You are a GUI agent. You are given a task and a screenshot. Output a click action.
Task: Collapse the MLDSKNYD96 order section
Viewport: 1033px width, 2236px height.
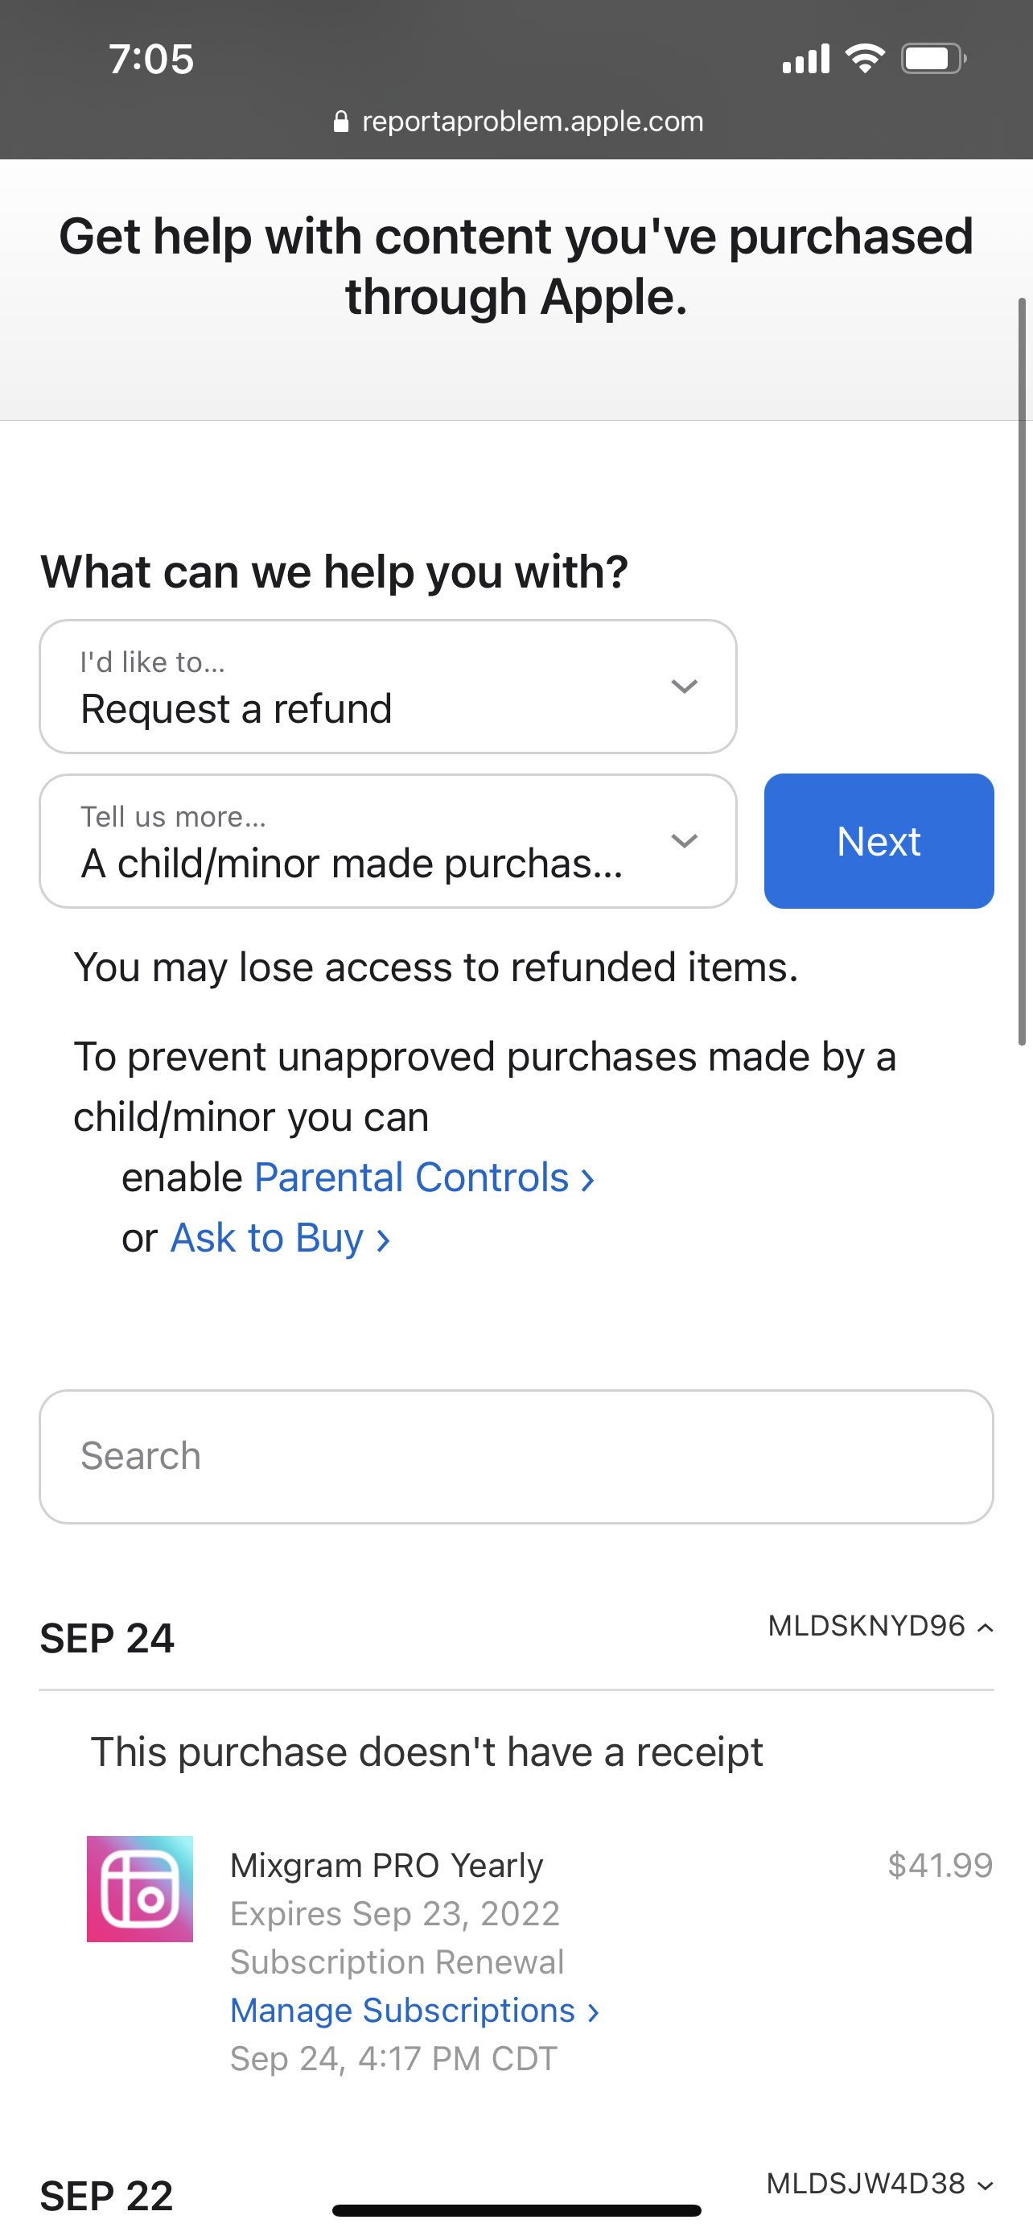pyautogui.click(x=880, y=1626)
